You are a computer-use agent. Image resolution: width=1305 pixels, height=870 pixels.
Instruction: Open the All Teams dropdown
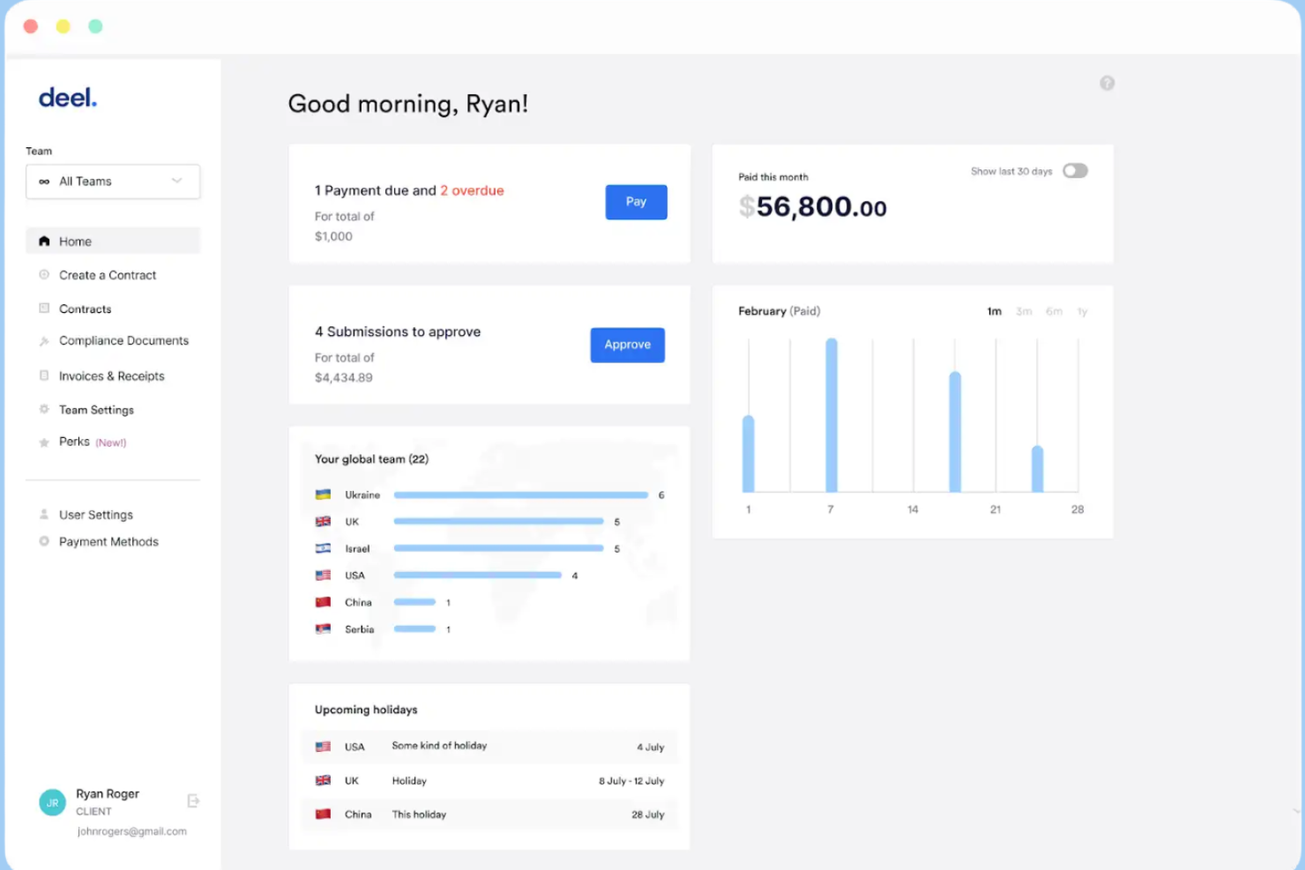113,182
